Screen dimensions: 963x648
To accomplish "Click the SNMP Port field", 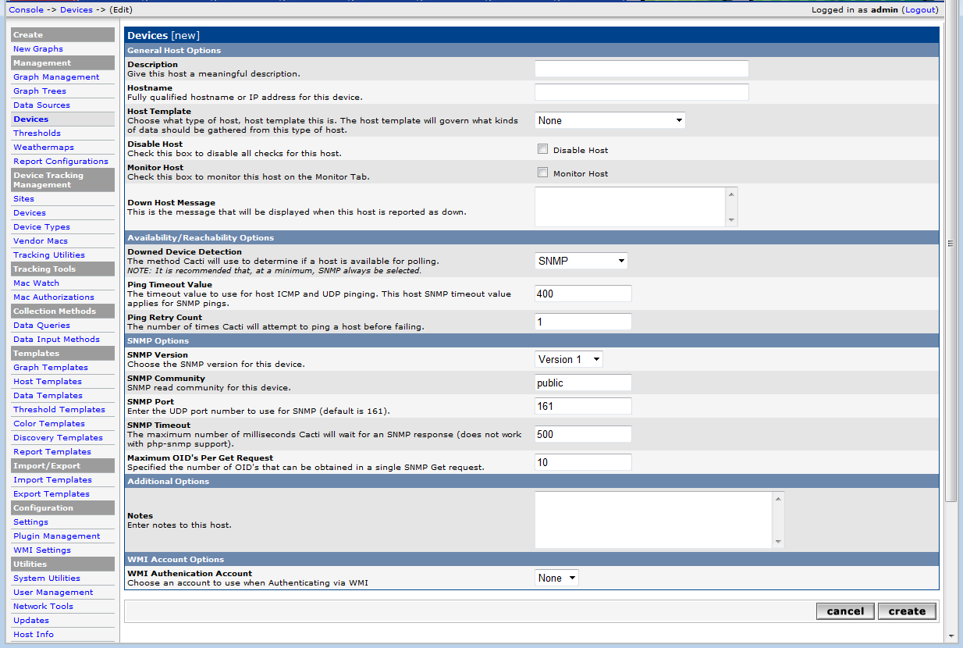I will (x=583, y=406).
